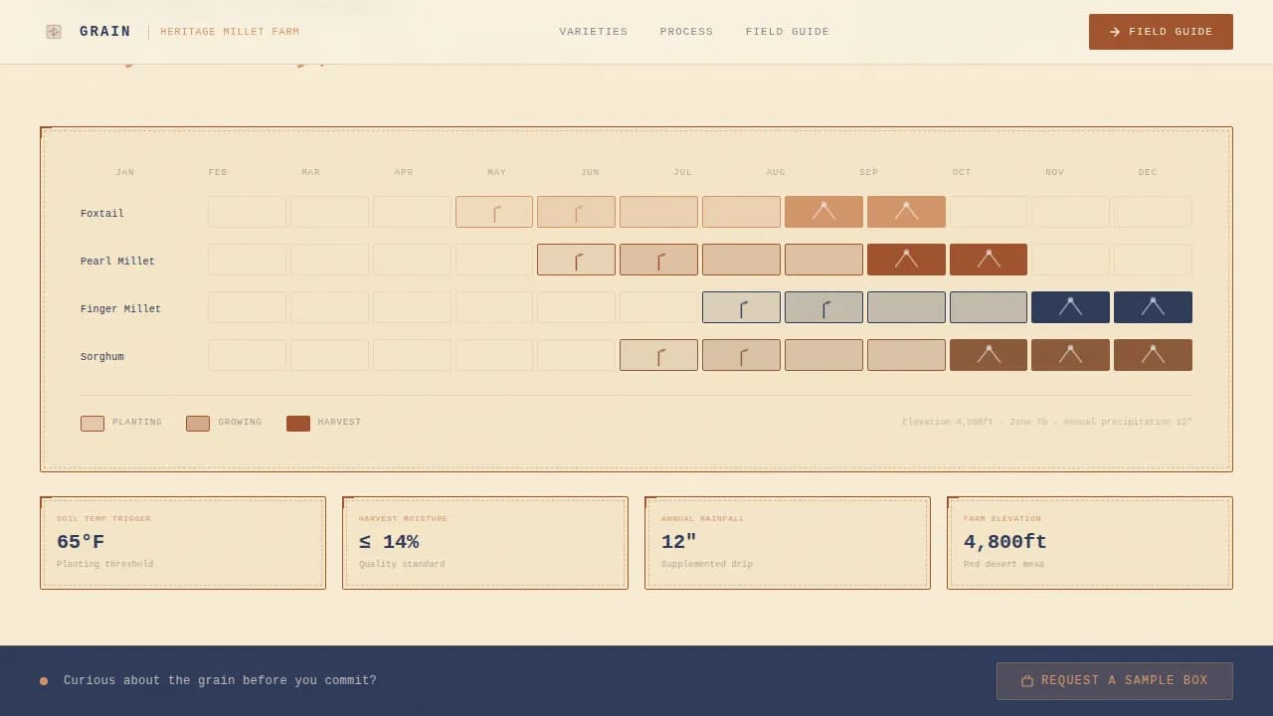Click the first growing cell in Foxtail row
This screenshot has width=1273, height=716.
click(658, 212)
